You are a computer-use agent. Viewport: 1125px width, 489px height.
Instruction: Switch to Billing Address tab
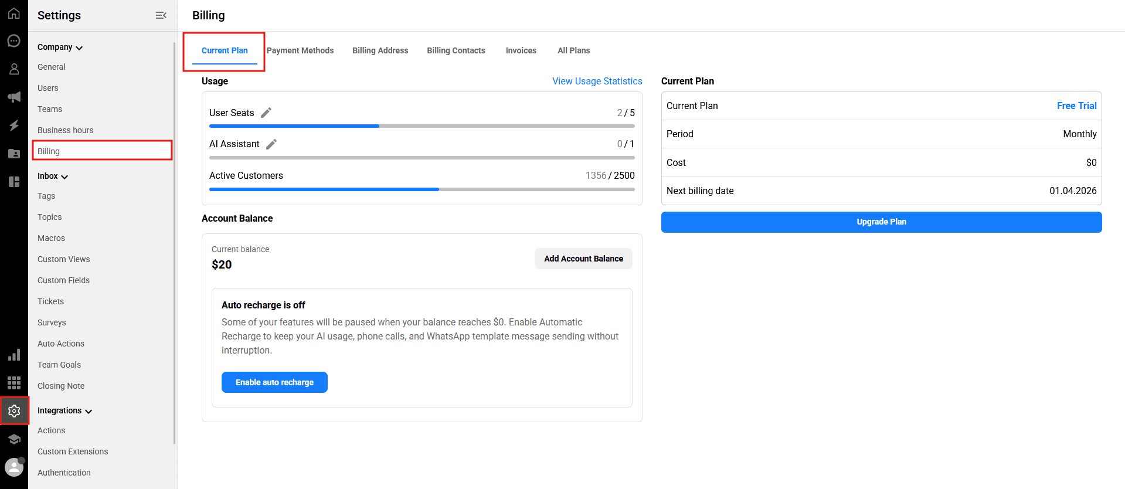[x=380, y=50]
